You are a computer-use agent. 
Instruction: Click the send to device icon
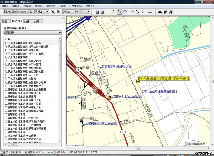97,12
